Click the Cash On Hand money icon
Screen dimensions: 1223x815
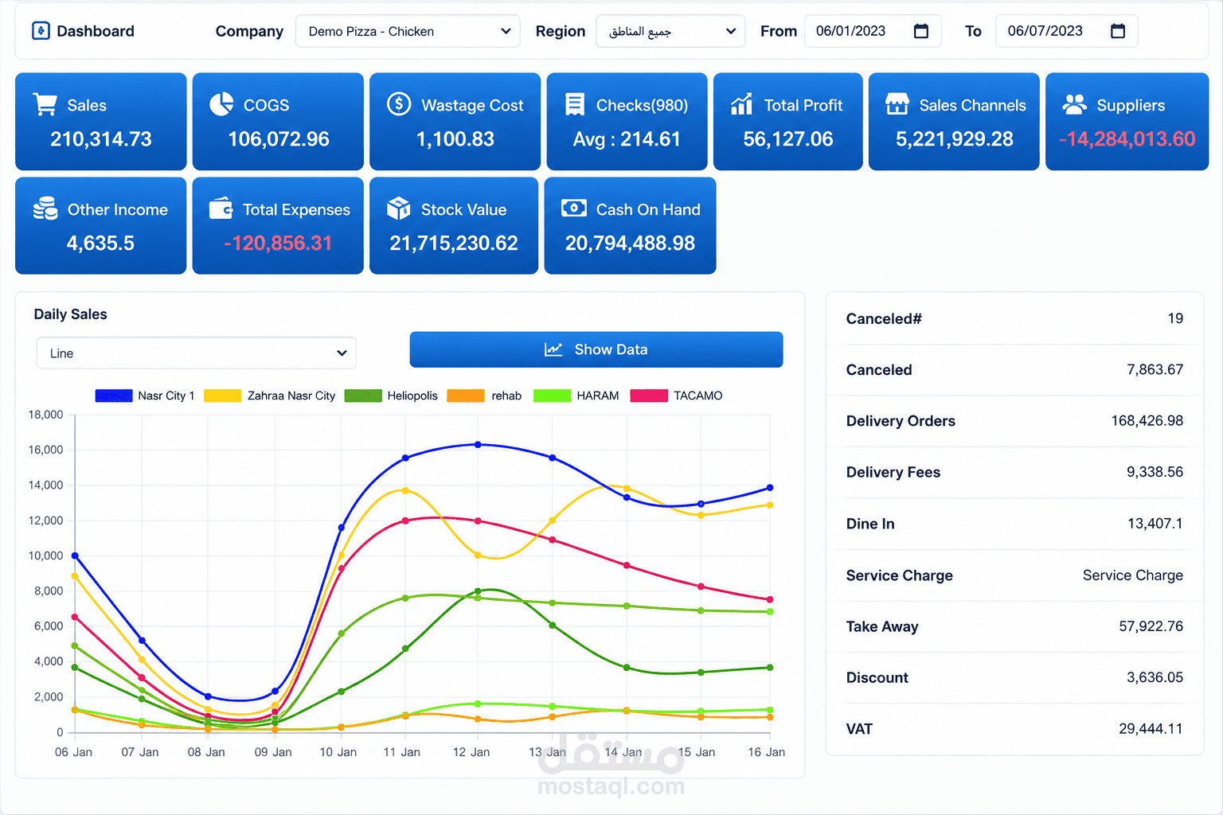[574, 209]
